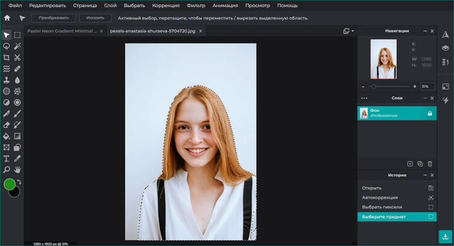454x246 pixels.
Task: Click the download save button
Action: click(x=446, y=236)
